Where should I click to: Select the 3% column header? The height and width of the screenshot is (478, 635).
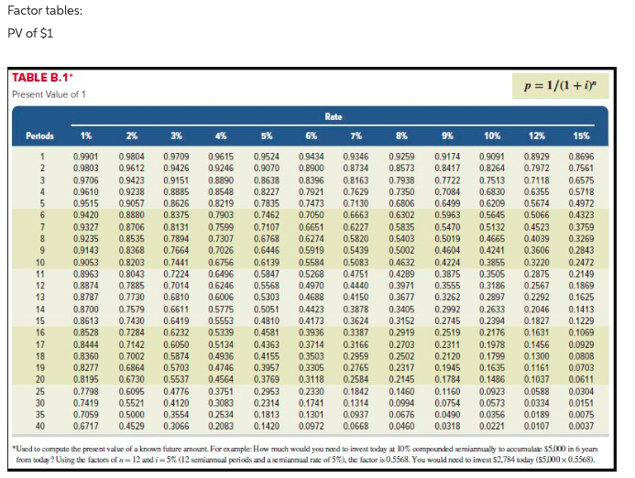coord(176,136)
